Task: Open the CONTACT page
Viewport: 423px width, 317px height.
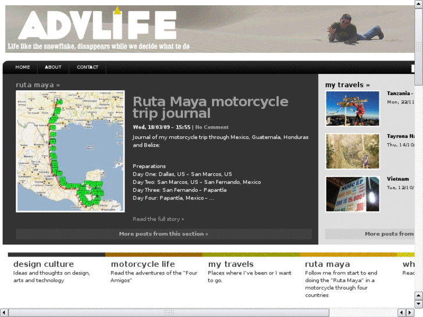Action: tap(87, 67)
